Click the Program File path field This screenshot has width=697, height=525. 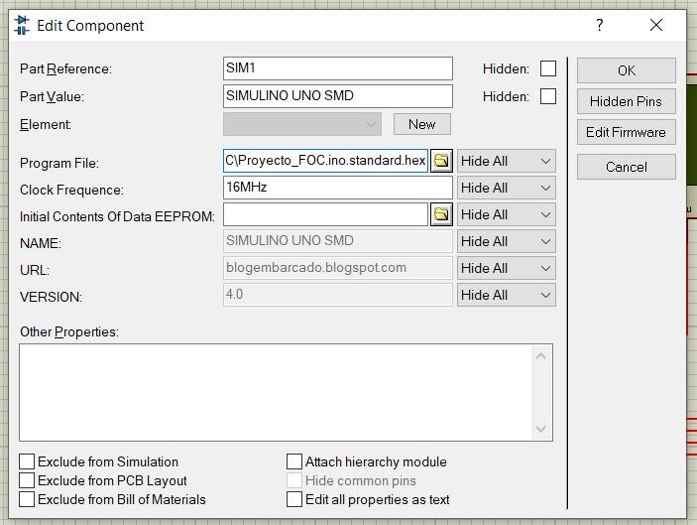click(x=325, y=161)
